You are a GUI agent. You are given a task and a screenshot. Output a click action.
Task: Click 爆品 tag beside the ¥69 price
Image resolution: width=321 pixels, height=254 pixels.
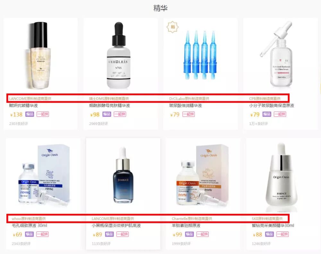pos(29,234)
